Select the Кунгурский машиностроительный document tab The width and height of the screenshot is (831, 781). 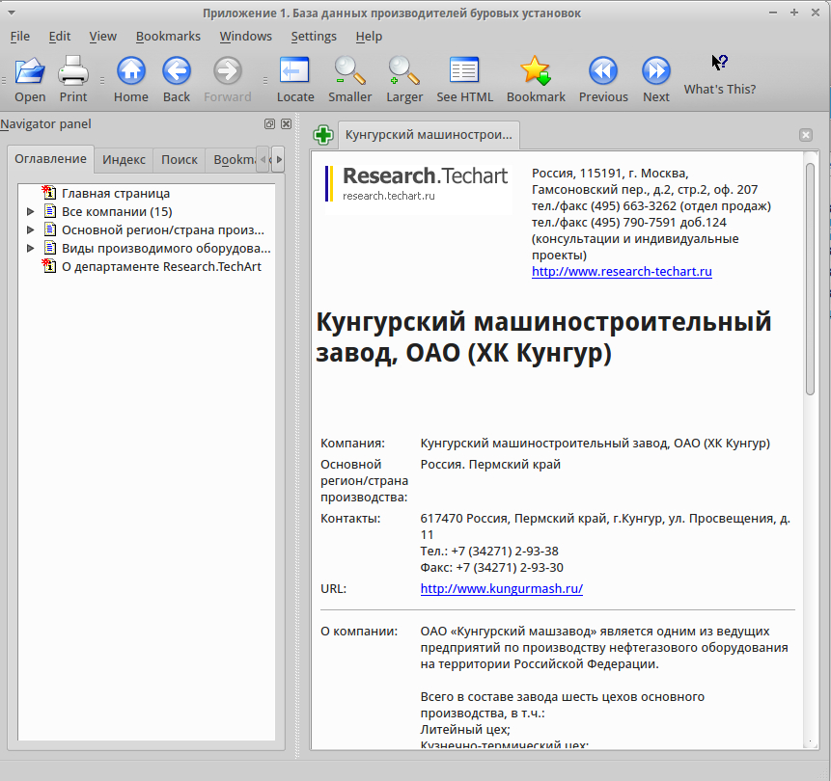pos(429,134)
